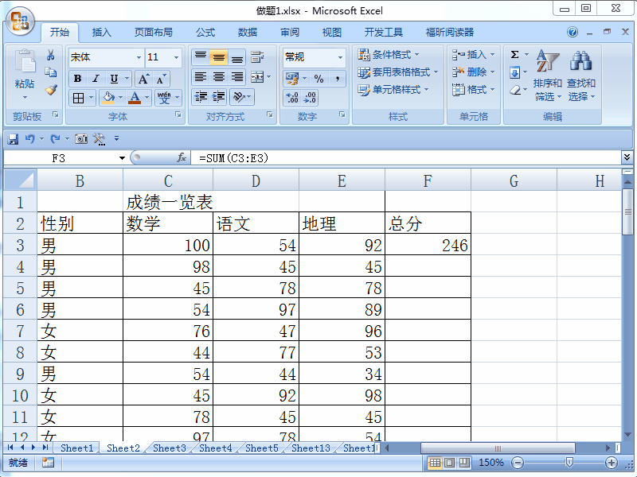Toggle bold formatting with the B icon

[x=77, y=79]
